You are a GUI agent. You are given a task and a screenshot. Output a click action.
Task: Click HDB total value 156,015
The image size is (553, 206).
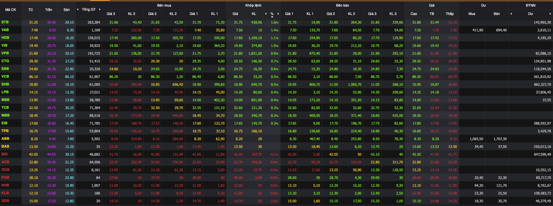tap(94, 38)
